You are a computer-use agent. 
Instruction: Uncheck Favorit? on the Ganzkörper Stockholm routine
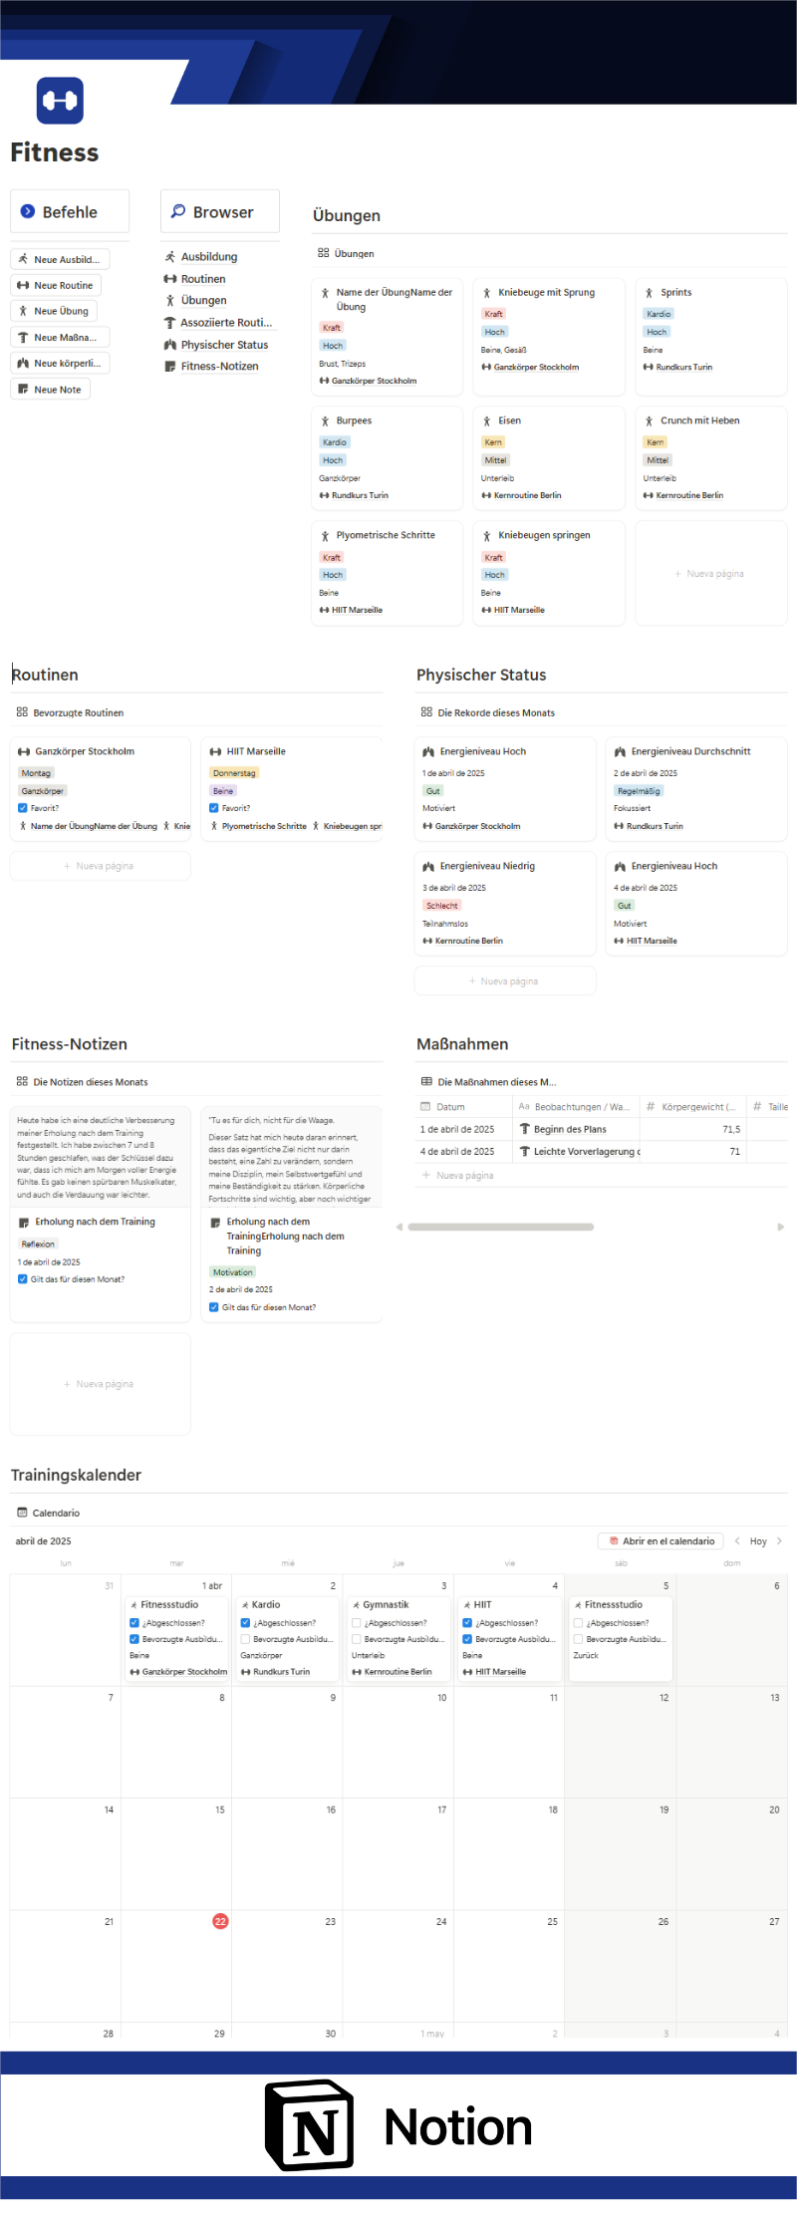[x=22, y=808]
